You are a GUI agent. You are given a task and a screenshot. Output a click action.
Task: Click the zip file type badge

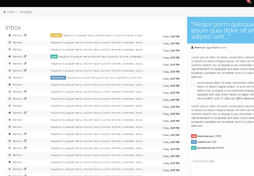click(x=194, y=136)
